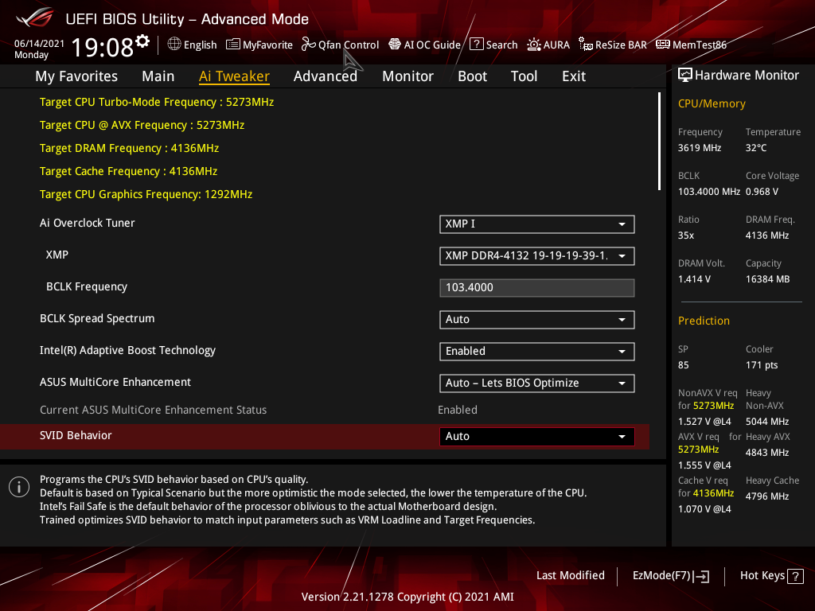Expand ASUS MultiCore Enhancement dropdown
The height and width of the screenshot is (611, 815).
click(x=537, y=383)
